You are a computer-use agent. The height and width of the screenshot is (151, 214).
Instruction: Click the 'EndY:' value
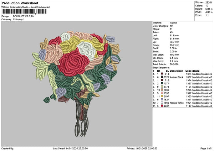coord(173,52)
